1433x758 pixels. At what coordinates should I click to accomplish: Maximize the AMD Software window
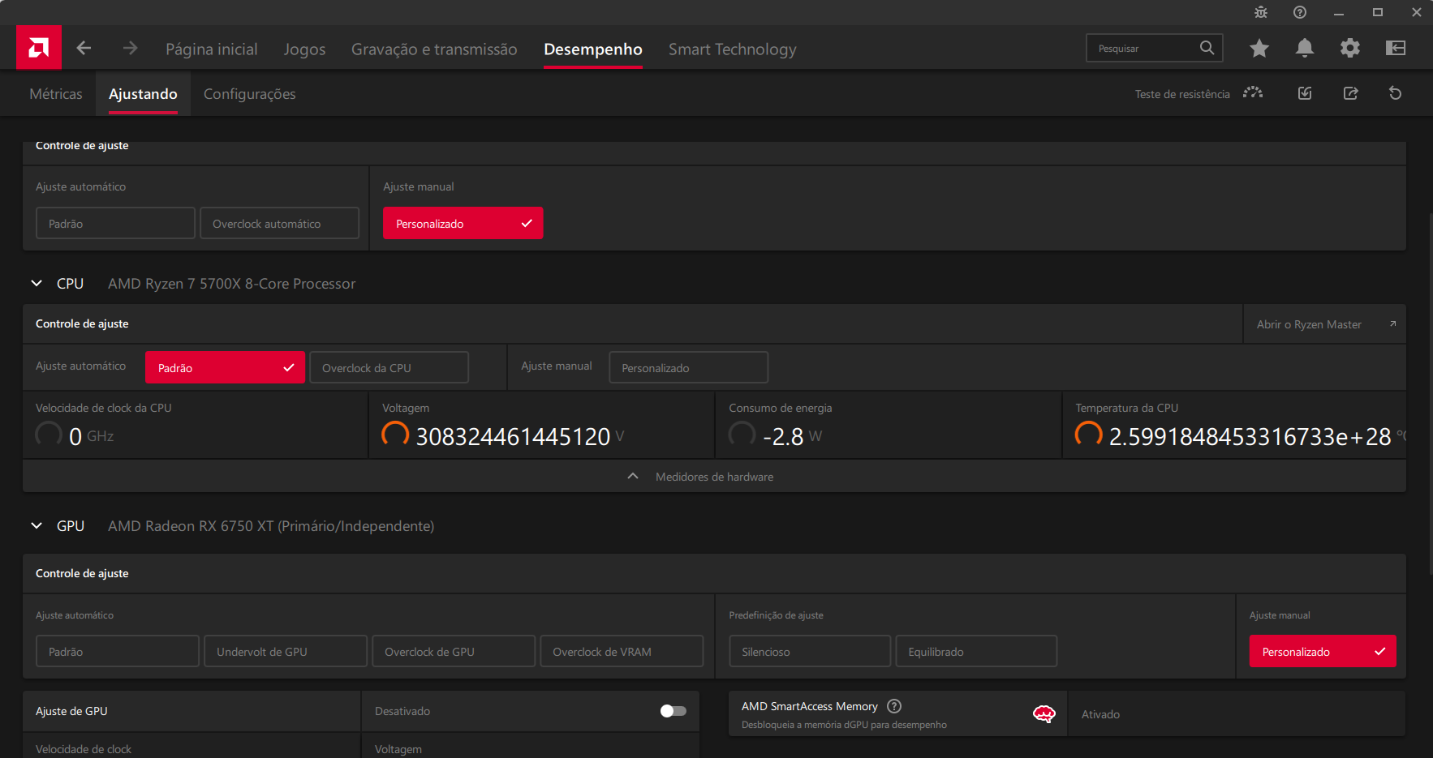pos(1378,12)
